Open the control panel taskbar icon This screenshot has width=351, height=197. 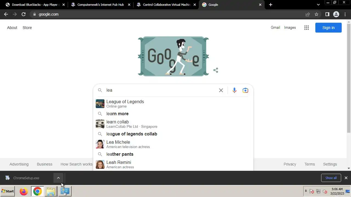pos(65,191)
